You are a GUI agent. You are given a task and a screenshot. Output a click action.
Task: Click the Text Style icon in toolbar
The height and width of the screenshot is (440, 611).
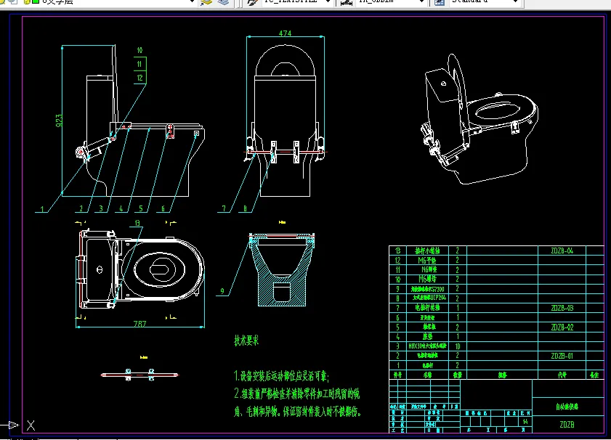(x=251, y=2)
